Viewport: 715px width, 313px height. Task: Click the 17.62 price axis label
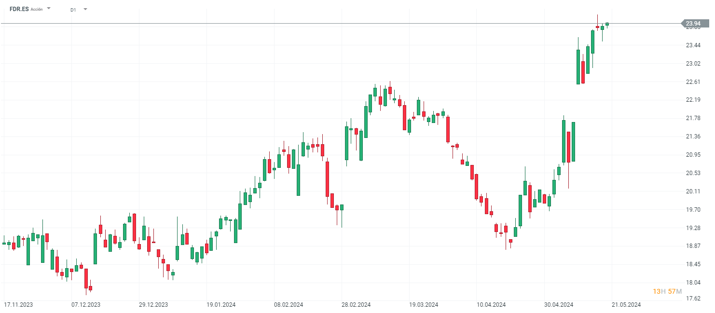pyautogui.click(x=693, y=299)
